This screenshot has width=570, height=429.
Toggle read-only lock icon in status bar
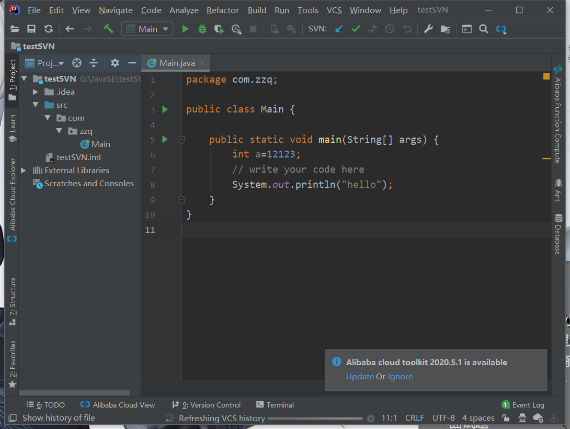(x=506, y=417)
